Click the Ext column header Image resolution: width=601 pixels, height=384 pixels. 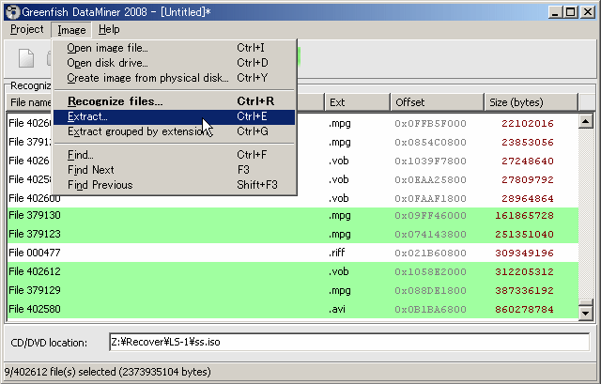356,101
